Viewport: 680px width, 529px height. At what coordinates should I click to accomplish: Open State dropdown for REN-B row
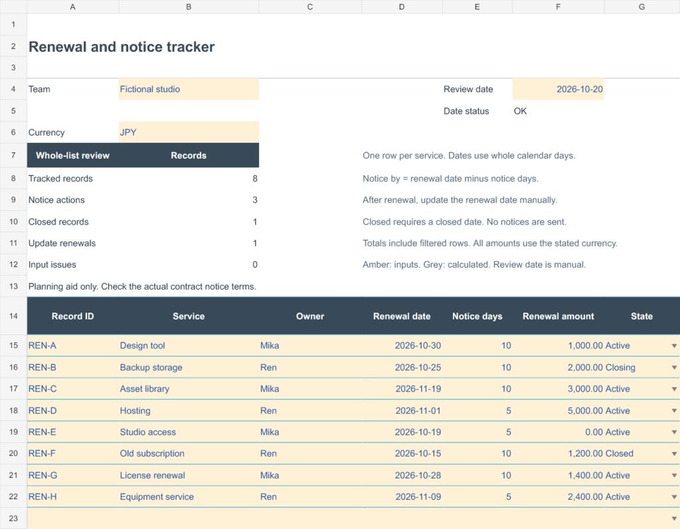pos(674,368)
